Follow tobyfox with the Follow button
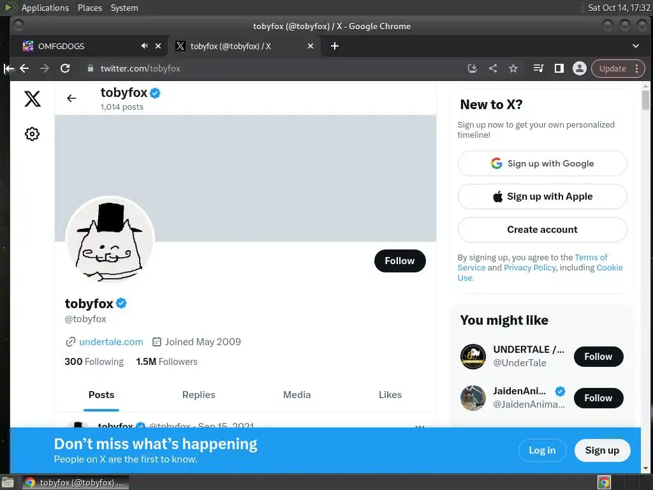 (x=400, y=261)
